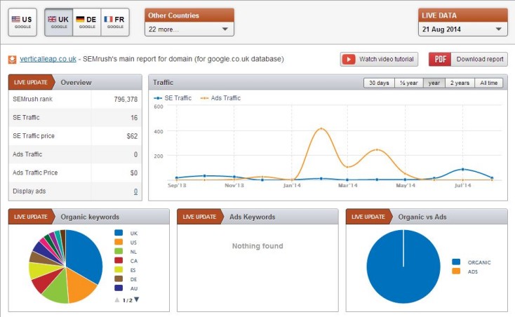Watch the video tutorial
Image resolution: width=515 pixels, height=317 pixels.
click(379, 59)
